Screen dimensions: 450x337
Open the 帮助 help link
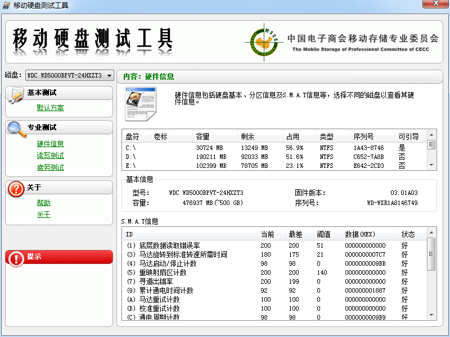43,203
